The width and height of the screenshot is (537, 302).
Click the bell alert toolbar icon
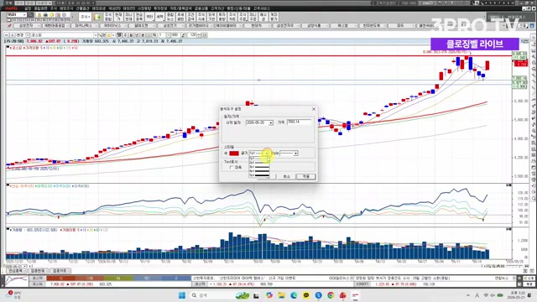click(x=39, y=15)
